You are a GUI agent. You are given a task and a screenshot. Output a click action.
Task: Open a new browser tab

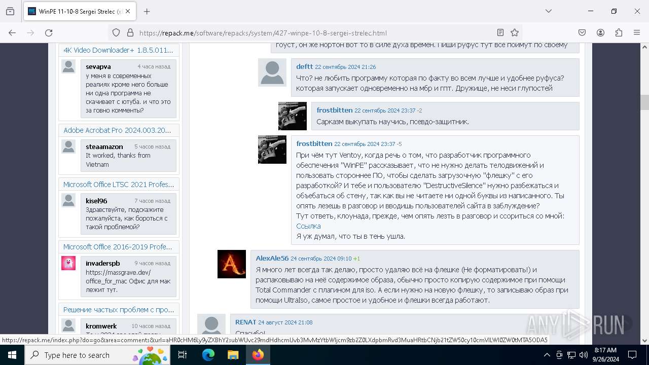(x=147, y=11)
